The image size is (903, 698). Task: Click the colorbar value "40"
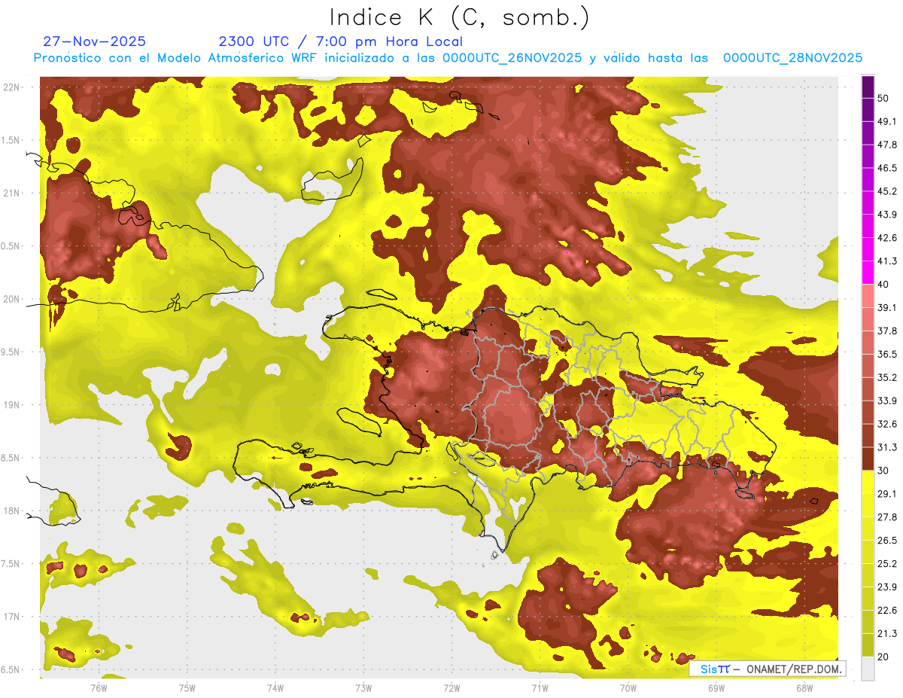tap(884, 285)
